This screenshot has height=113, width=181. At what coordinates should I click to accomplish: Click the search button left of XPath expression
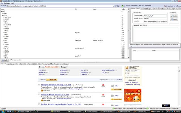(5, 60)
